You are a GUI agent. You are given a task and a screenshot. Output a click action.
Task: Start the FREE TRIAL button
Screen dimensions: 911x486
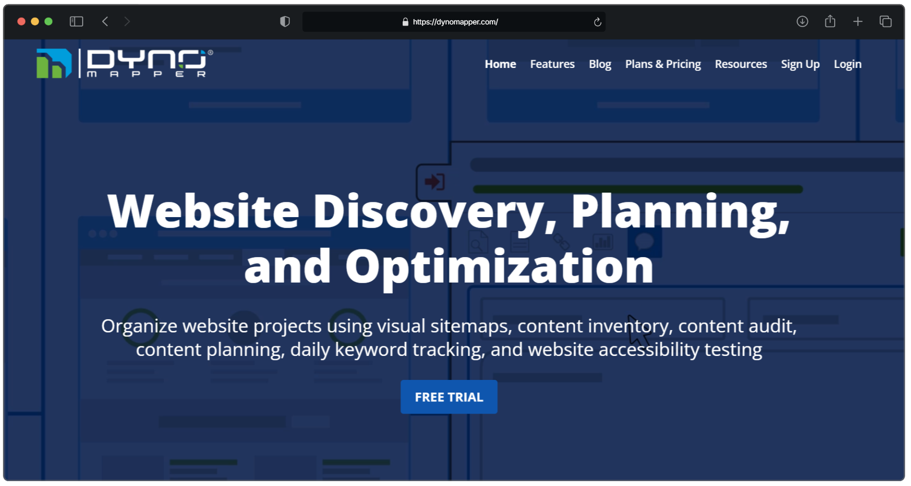pos(449,397)
